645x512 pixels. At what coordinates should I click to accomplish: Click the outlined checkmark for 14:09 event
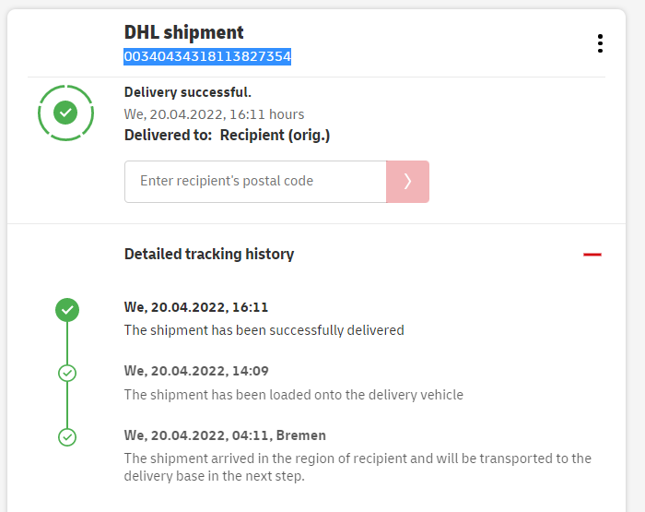pyautogui.click(x=66, y=373)
